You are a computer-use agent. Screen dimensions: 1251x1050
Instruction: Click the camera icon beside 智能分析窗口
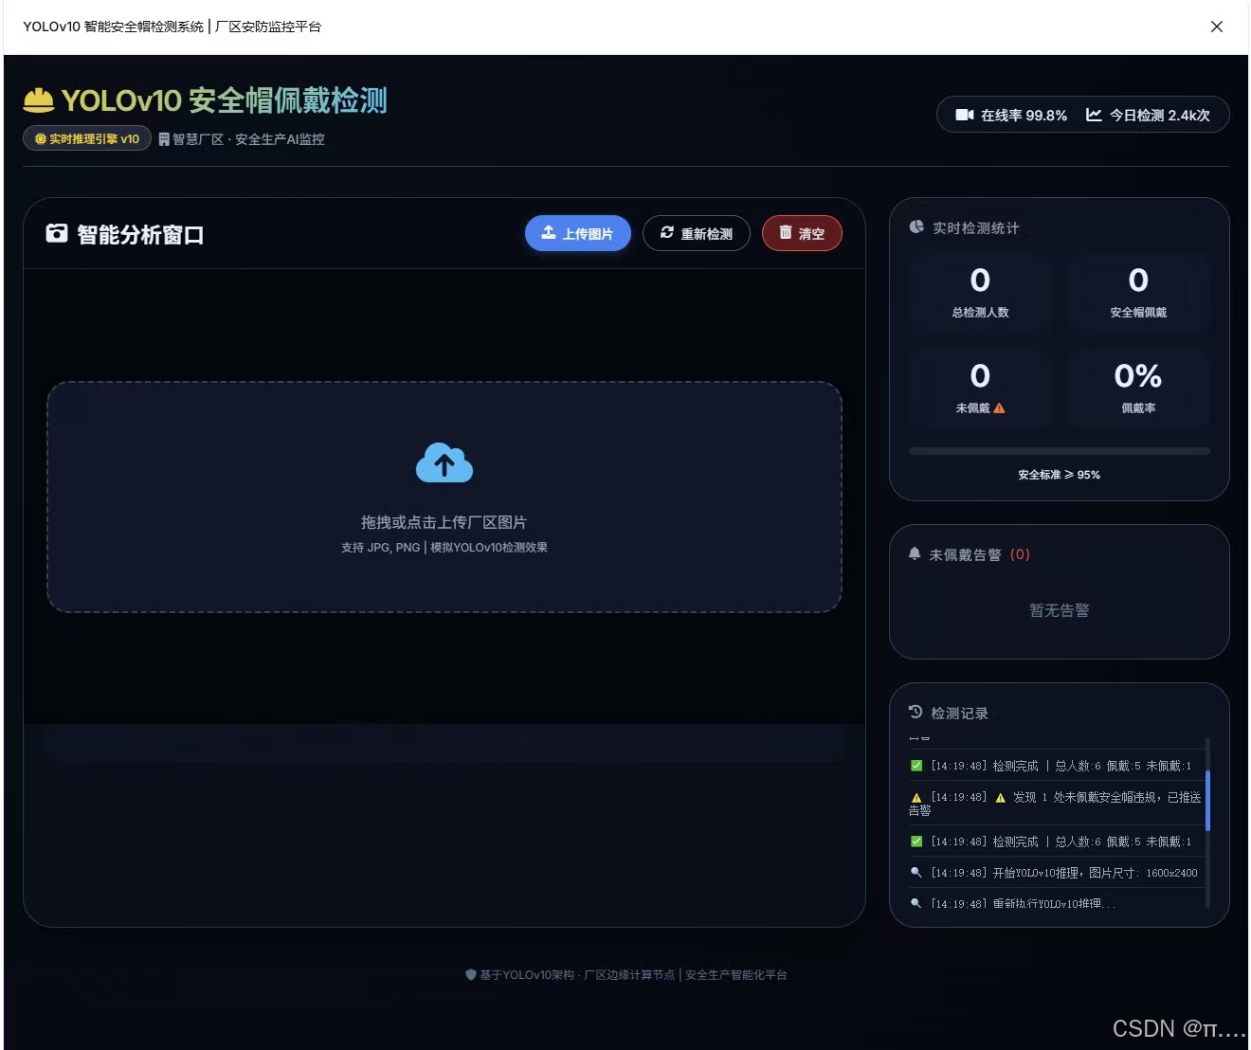point(57,233)
